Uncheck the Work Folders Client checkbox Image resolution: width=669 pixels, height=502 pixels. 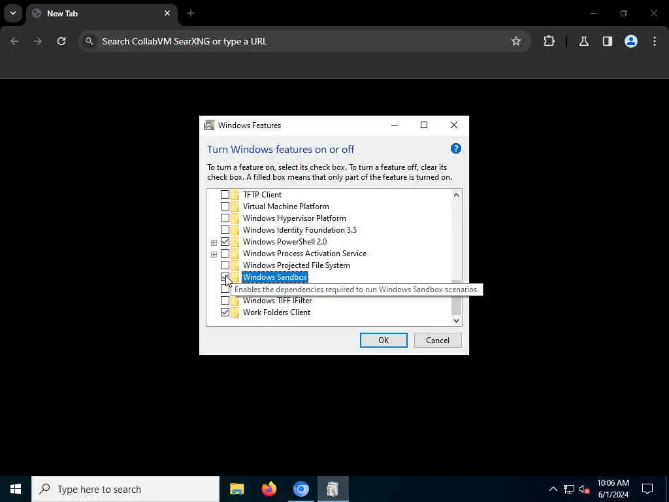(x=225, y=312)
